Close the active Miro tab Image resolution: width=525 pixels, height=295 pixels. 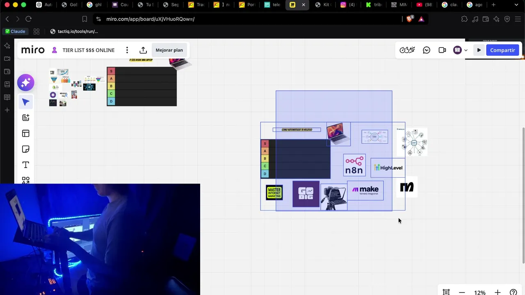coord(304,5)
